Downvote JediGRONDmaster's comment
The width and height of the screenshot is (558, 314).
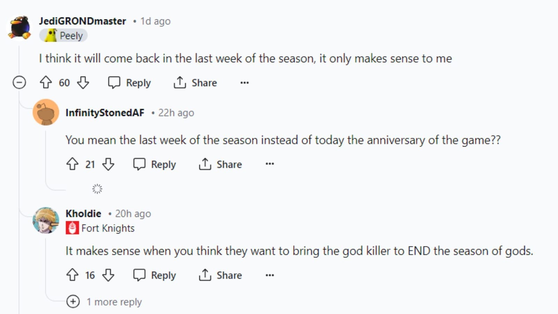click(x=83, y=83)
